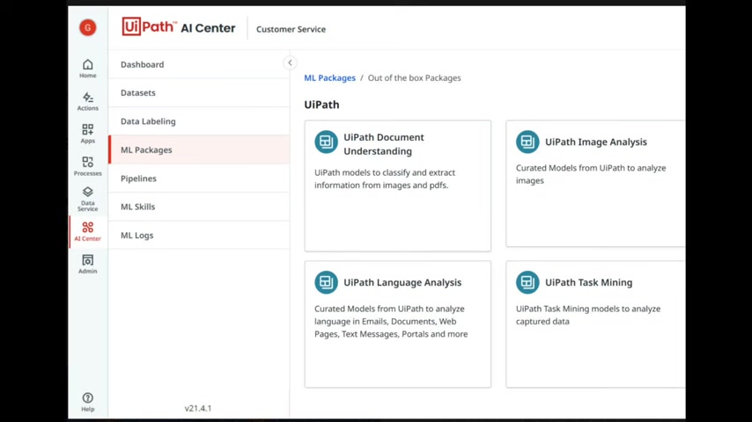Open Apps from the left rail
This screenshot has height=422, width=752.
(x=88, y=135)
